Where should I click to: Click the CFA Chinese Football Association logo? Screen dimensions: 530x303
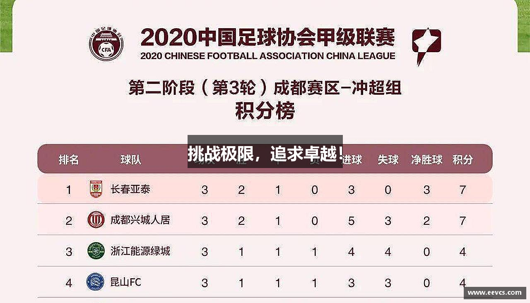106,43
